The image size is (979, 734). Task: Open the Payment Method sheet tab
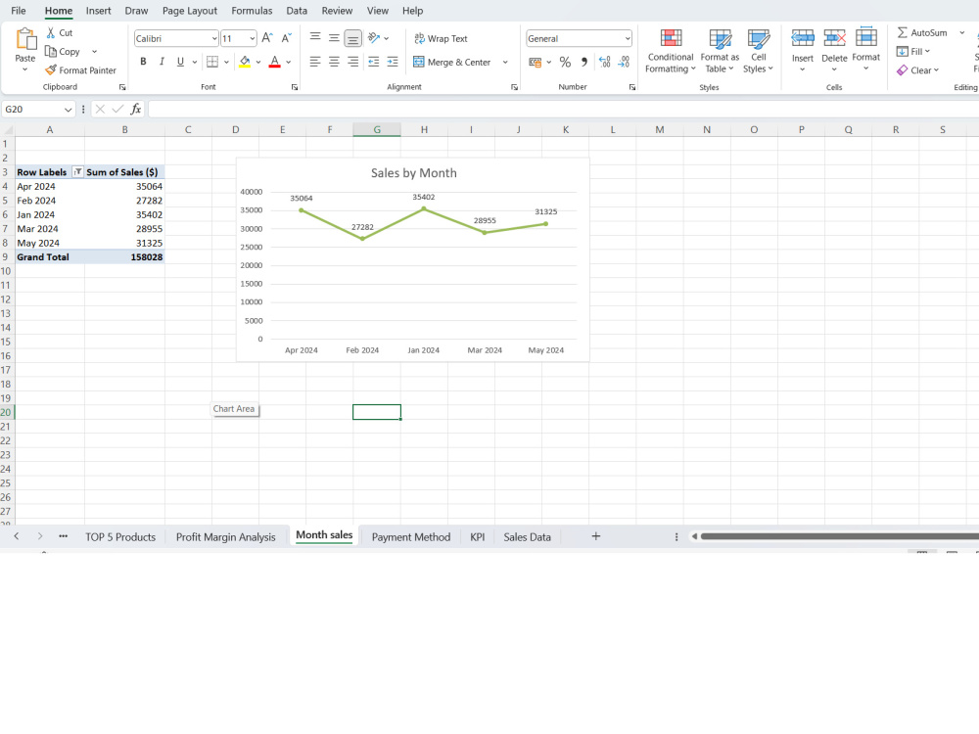click(x=411, y=536)
